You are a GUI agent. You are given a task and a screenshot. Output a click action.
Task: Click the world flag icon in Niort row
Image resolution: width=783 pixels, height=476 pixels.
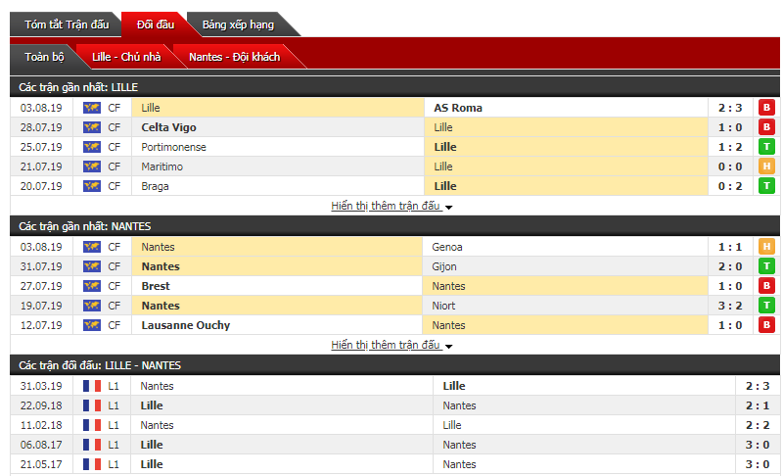pos(92,306)
